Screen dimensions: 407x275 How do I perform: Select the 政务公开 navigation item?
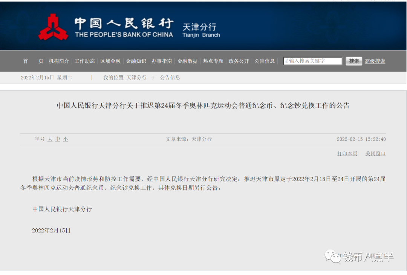click(239, 61)
